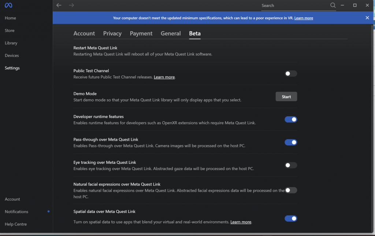Open Library in the sidebar
The image size is (375, 236).
(x=11, y=43)
